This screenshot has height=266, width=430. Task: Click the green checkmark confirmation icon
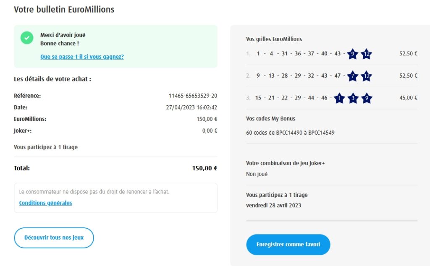[x=27, y=37]
